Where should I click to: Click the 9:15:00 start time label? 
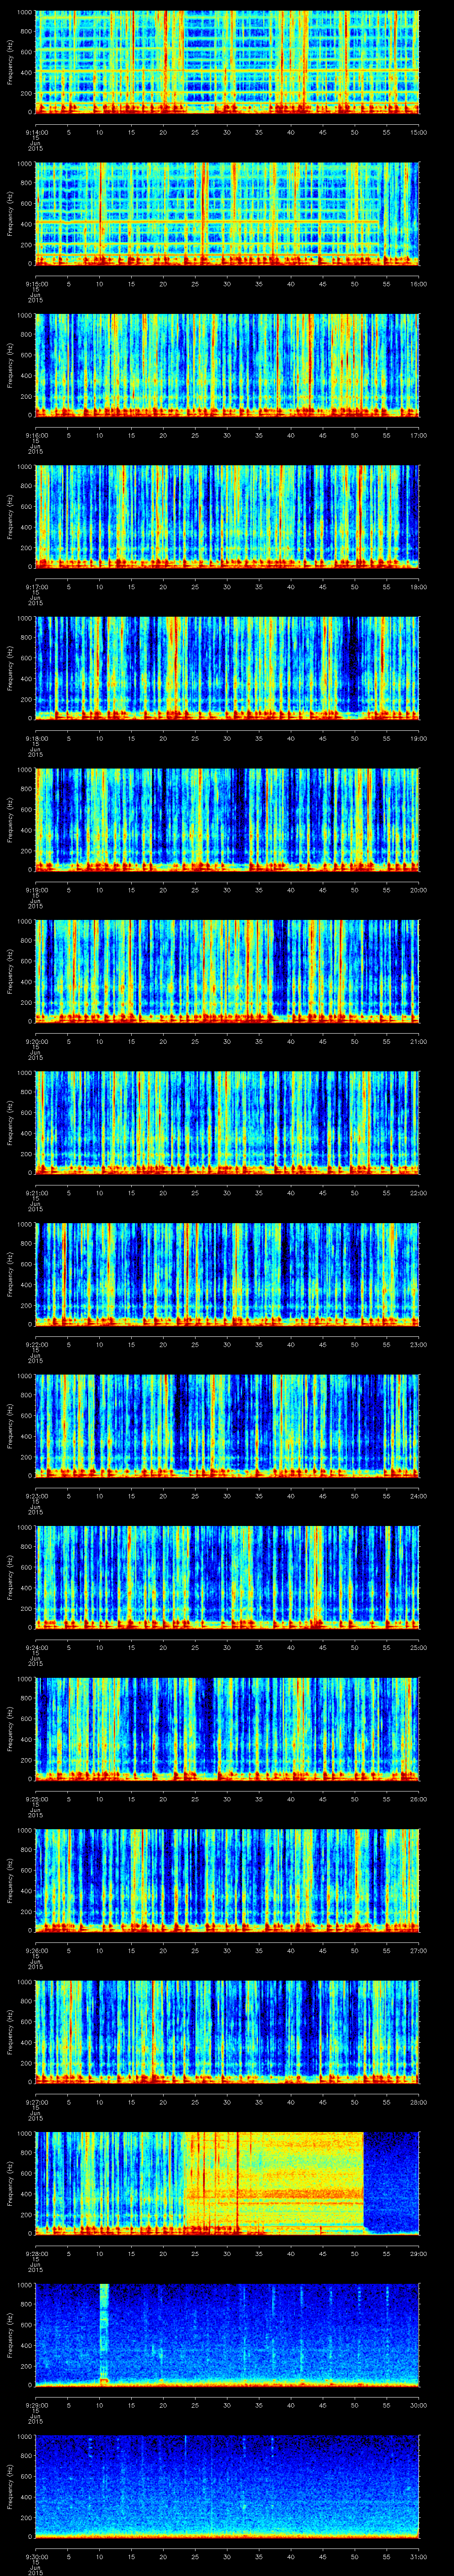click(x=37, y=284)
